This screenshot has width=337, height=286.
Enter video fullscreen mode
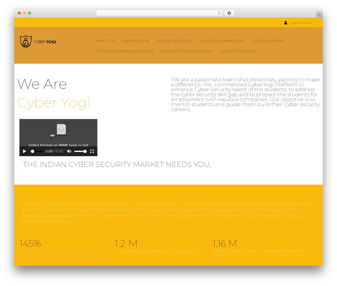click(x=92, y=151)
